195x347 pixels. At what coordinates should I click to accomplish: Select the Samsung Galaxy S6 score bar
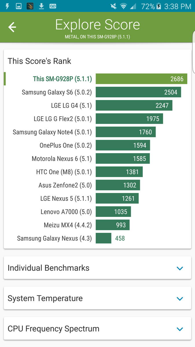[x=138, y=92]
